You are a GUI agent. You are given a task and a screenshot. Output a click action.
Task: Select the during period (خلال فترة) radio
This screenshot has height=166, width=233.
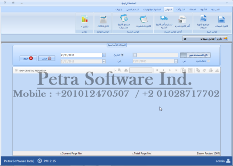[x=208, y=61]
